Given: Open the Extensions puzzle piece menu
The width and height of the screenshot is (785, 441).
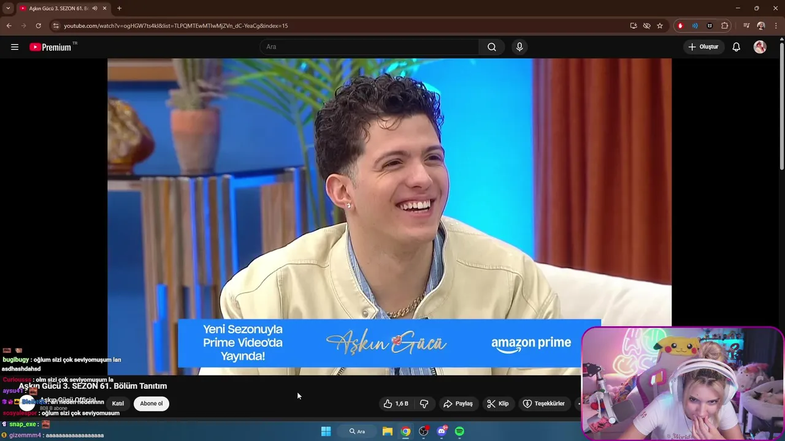Looking at the screenshot, I should (x=725, y=26).
